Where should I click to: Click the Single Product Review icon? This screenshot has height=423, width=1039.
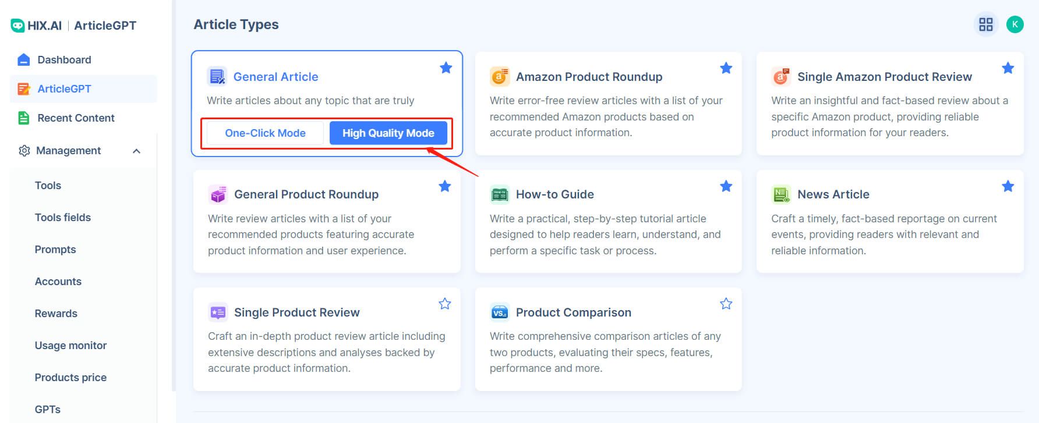pyautogui.click(x=218, y=312)
